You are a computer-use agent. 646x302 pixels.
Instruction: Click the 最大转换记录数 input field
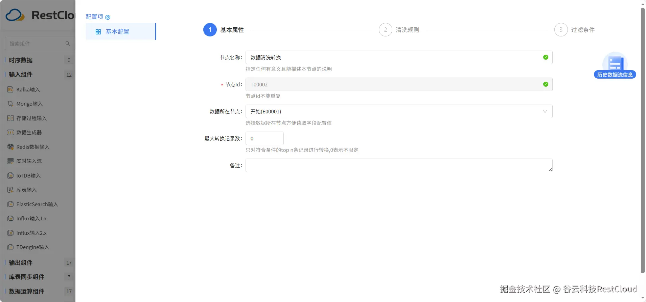click(264, 138)
